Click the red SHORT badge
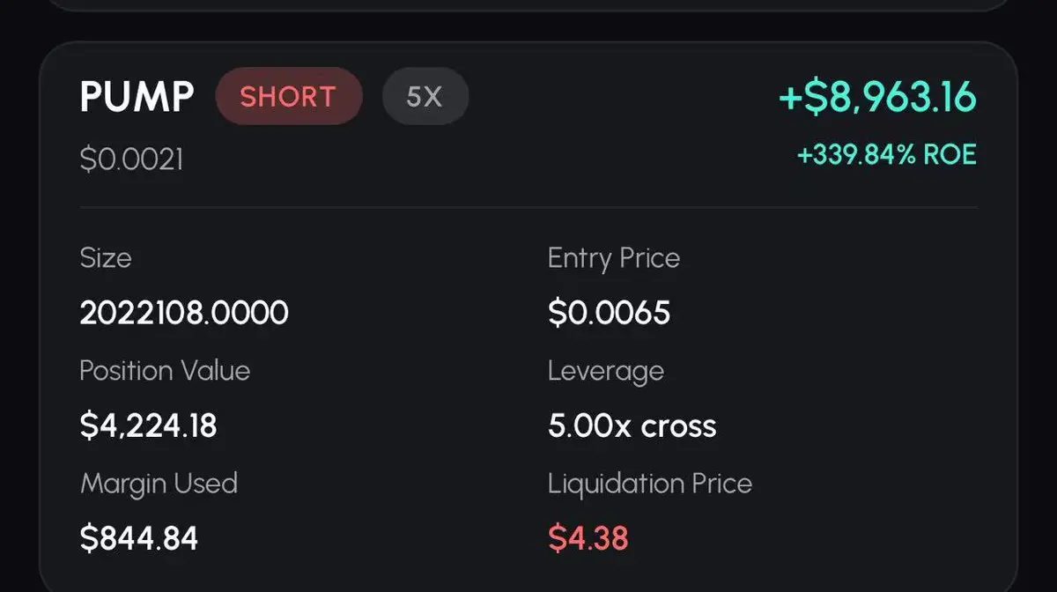 [x=288, y=96]
